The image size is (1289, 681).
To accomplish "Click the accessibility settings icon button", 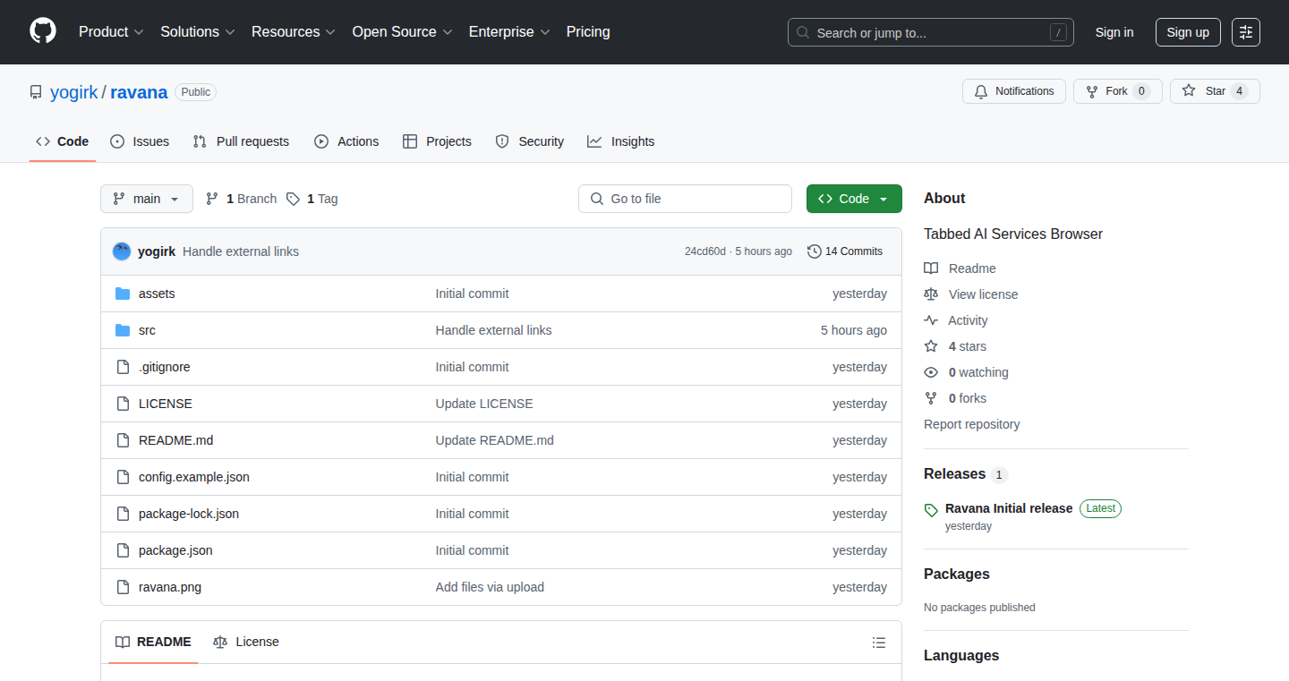I will (x=1245, y=32).
